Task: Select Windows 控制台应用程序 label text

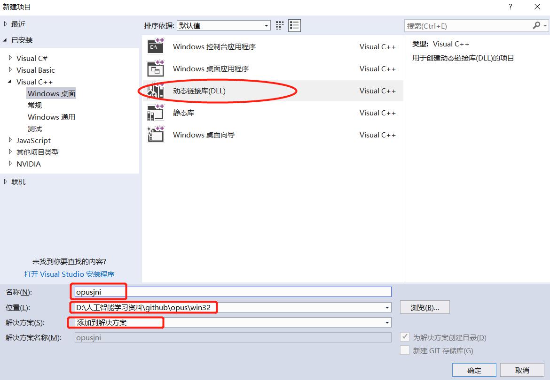Action: [214, 46]
